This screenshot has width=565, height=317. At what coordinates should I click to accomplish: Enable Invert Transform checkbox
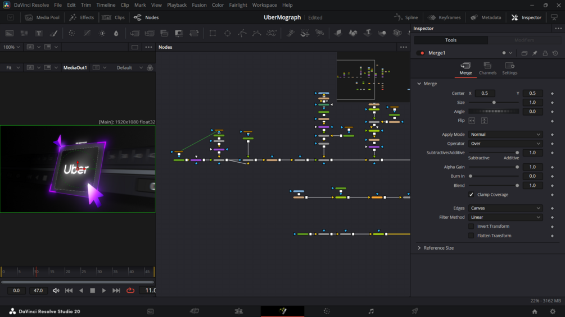coord(471,227)
